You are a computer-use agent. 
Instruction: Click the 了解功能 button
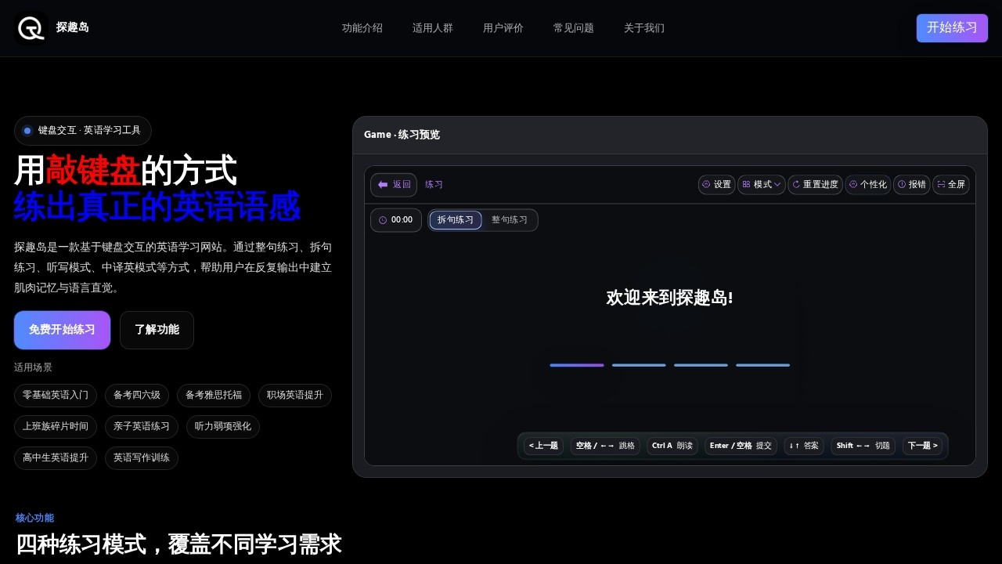click(157, 330)
